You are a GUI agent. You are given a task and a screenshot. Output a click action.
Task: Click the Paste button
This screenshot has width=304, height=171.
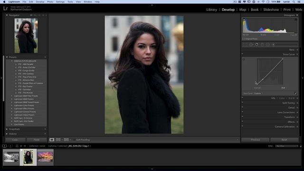click(37, 140)
